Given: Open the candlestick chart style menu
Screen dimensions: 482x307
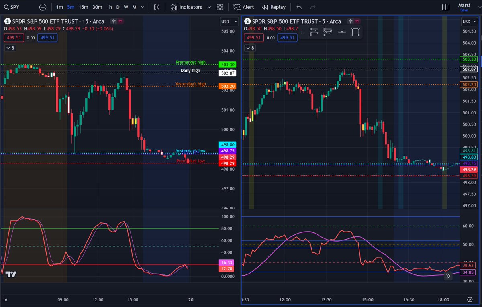Looking at the screenshot, I should click(157, 7).
